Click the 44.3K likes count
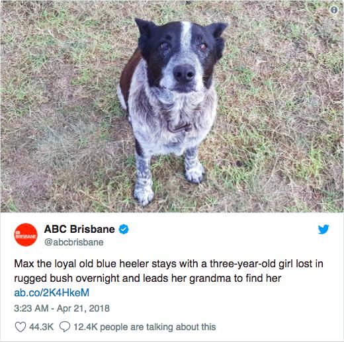This screenshot has height=342, width=344. [x=41, y=327]
